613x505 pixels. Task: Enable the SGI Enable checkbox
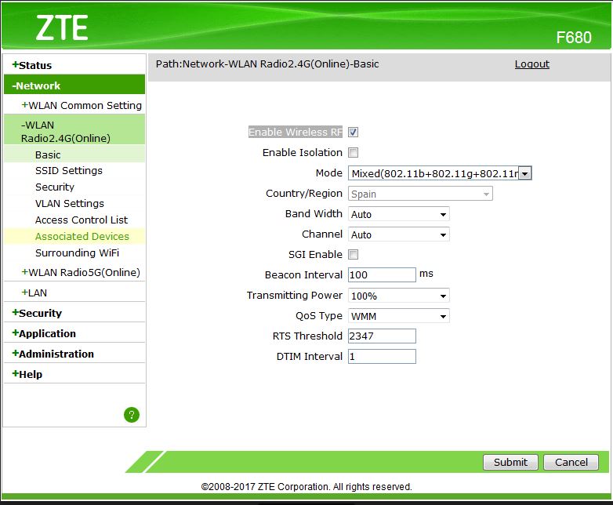(x=353, y=255)
